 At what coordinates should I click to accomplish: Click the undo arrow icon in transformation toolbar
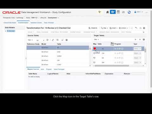(x=136, y=28)
